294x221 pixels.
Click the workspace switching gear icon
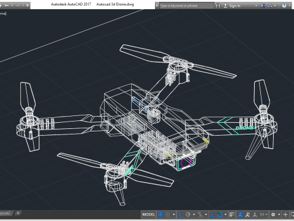[273, 214]
